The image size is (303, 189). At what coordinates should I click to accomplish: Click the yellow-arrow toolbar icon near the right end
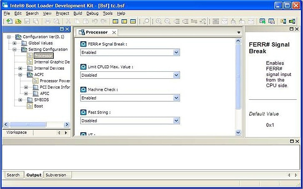(283, 21)
